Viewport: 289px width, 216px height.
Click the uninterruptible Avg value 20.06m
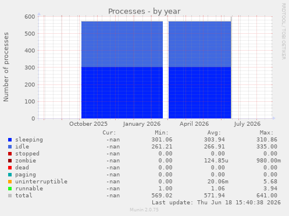[x=217, y=182]
